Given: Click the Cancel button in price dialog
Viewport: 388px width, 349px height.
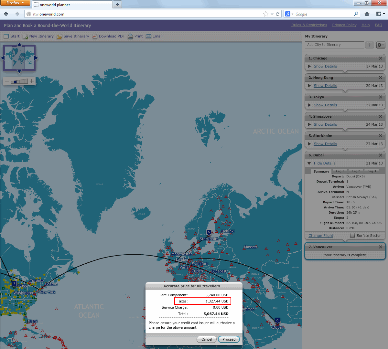Looking at the screenshot, I should 207,339.
